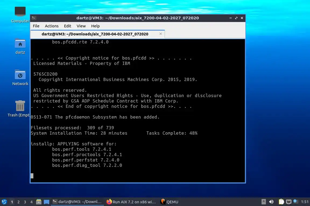Open the network status tray icon
Viewport: 310px width, 206px height.
289,202
